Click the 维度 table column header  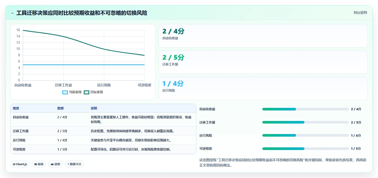tap(16, 108)
